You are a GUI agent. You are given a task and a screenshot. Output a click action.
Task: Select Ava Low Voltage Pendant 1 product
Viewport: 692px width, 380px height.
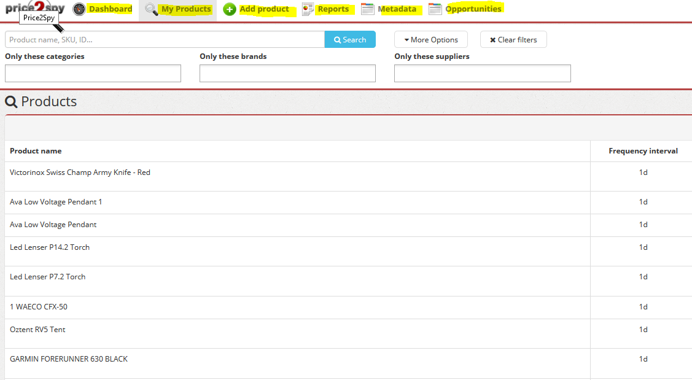[56, 202]
